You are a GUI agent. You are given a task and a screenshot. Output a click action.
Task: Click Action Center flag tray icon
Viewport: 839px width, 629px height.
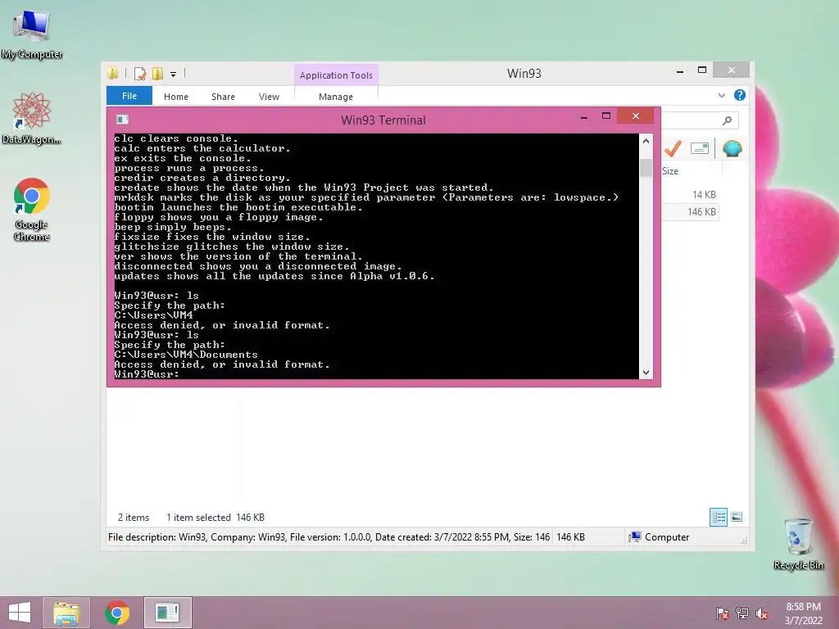pyautogui.click(x=722, y=613)
